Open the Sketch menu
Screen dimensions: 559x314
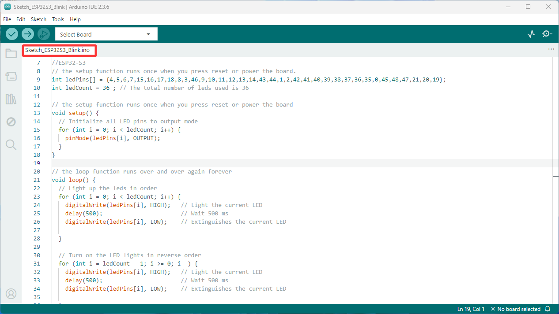point(38,19)
